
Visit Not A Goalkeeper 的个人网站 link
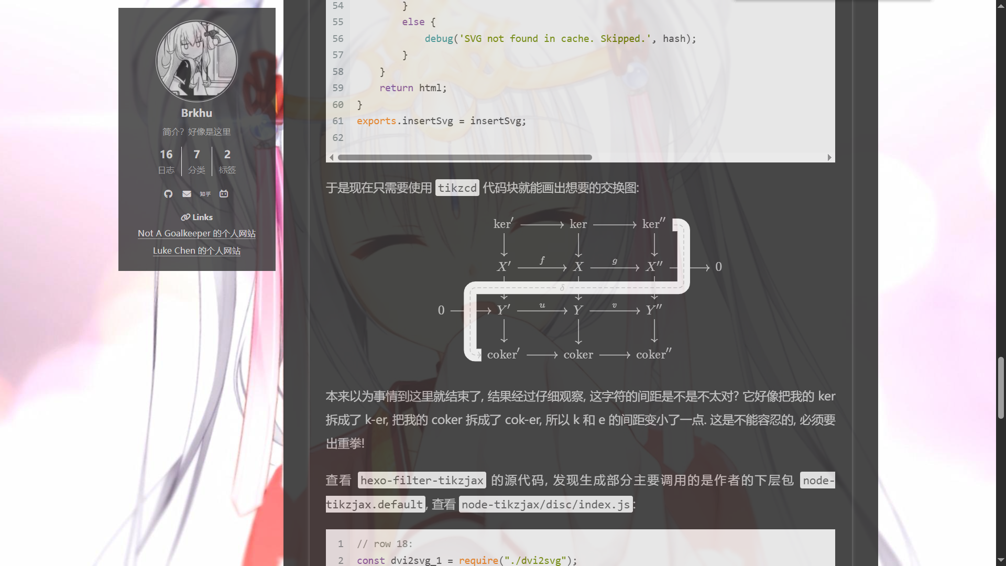196,234
